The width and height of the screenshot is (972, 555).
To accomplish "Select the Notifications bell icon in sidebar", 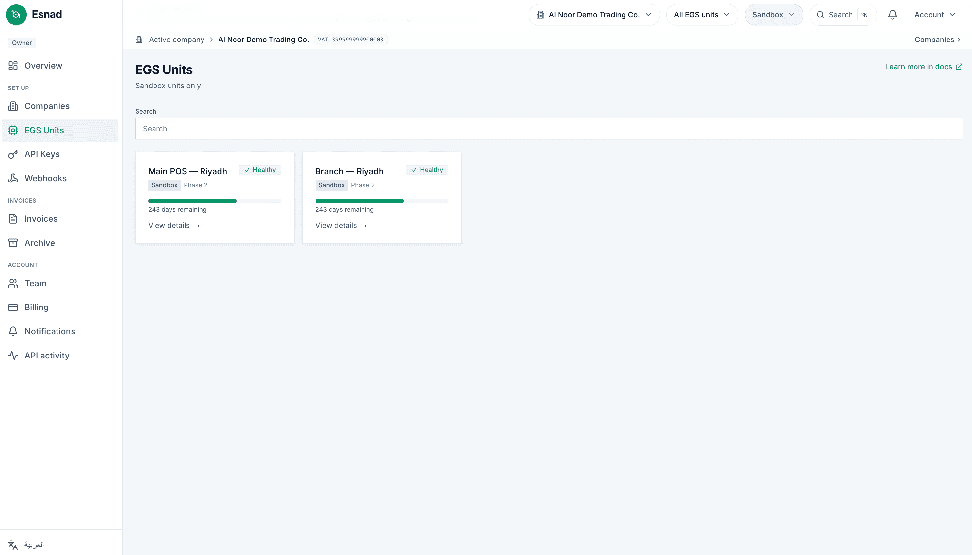I will [x=13, y=331].
